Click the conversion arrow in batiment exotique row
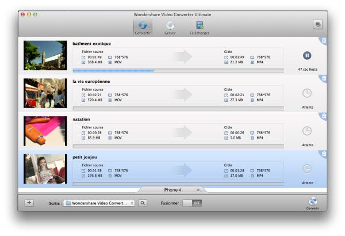The height and width of the screenshot is (236, 345). [x=183, y=56]
